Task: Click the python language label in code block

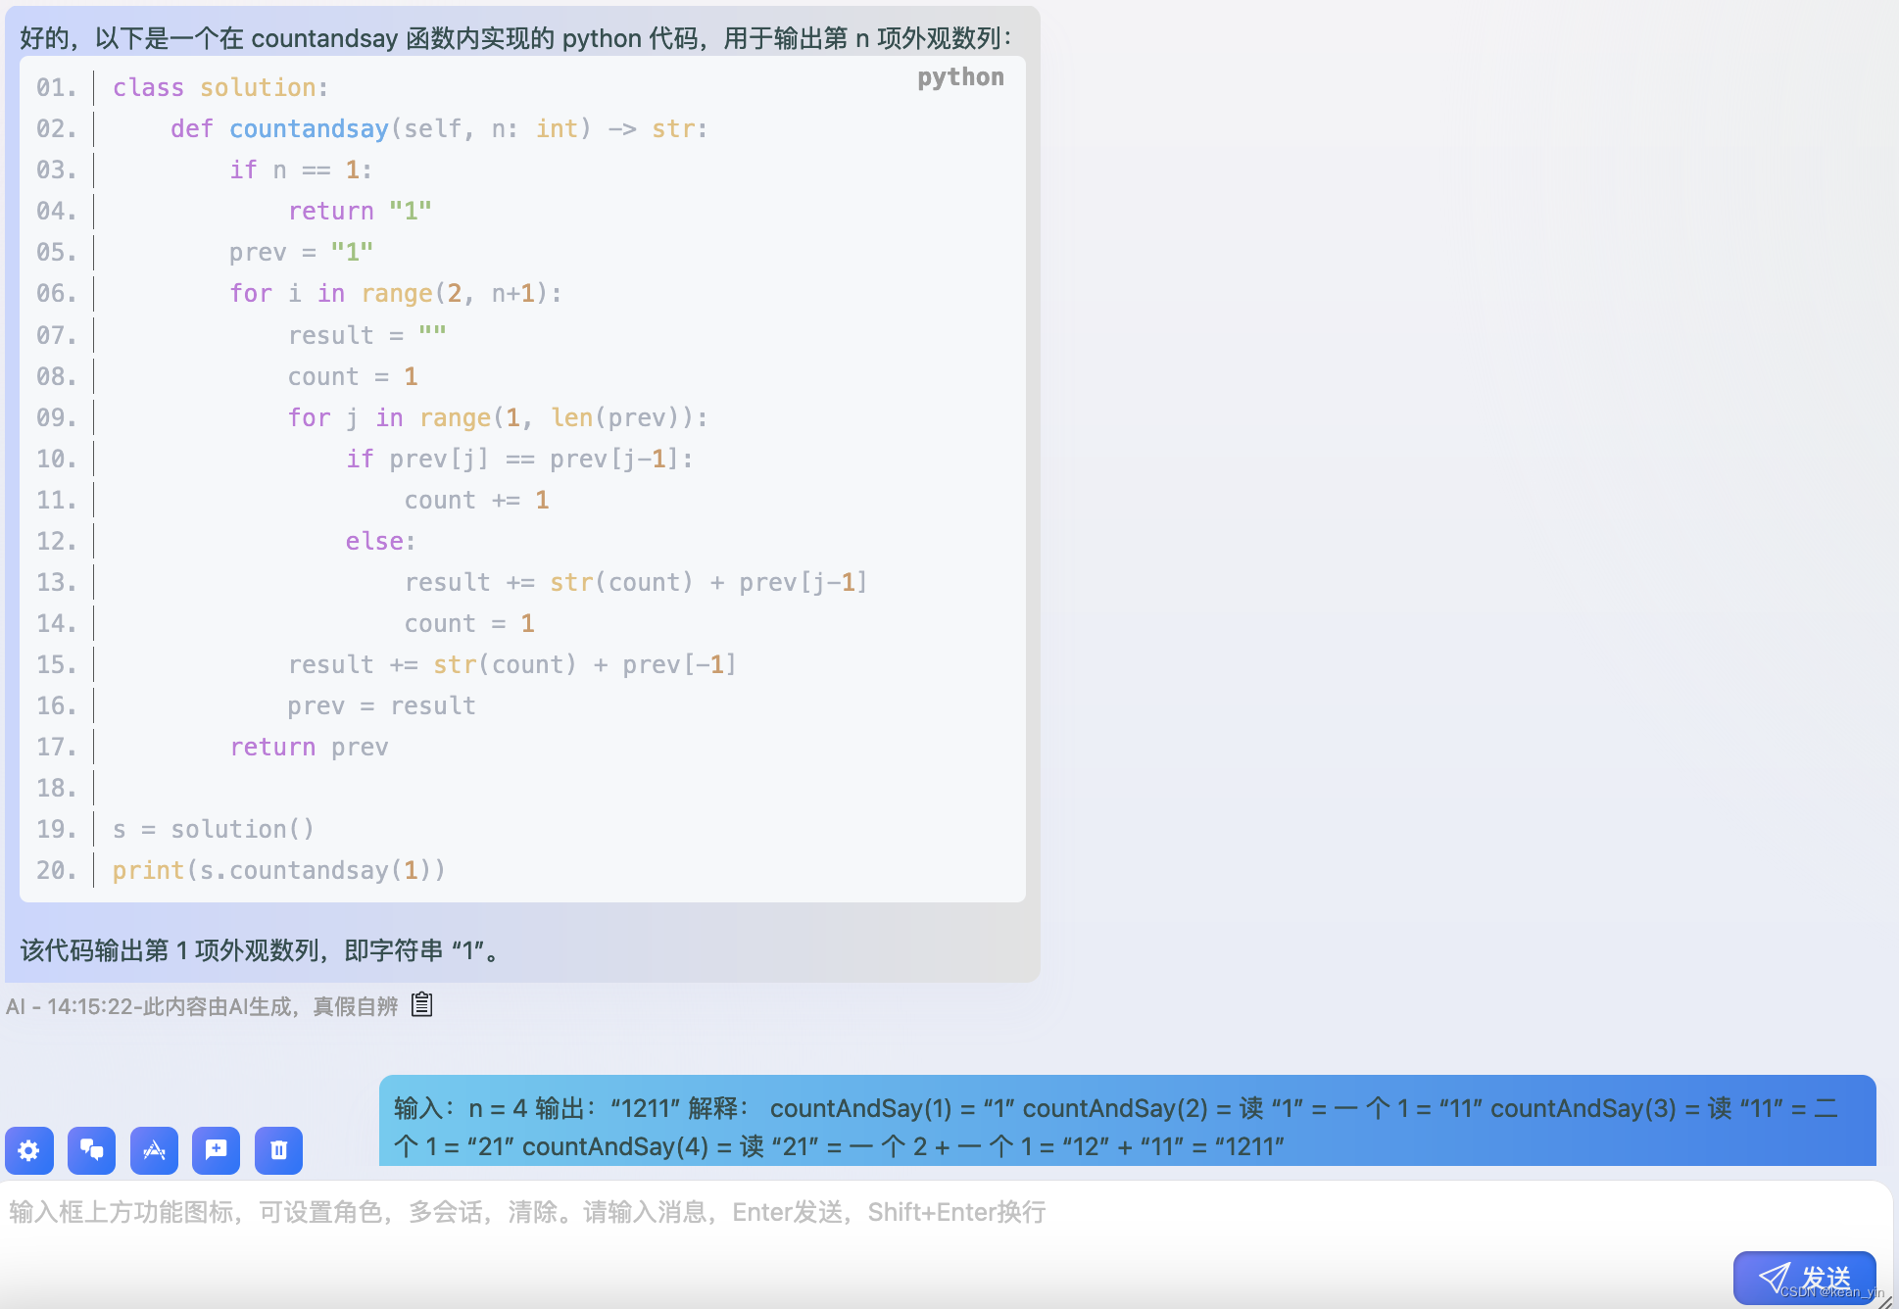Action: point(960,77)
